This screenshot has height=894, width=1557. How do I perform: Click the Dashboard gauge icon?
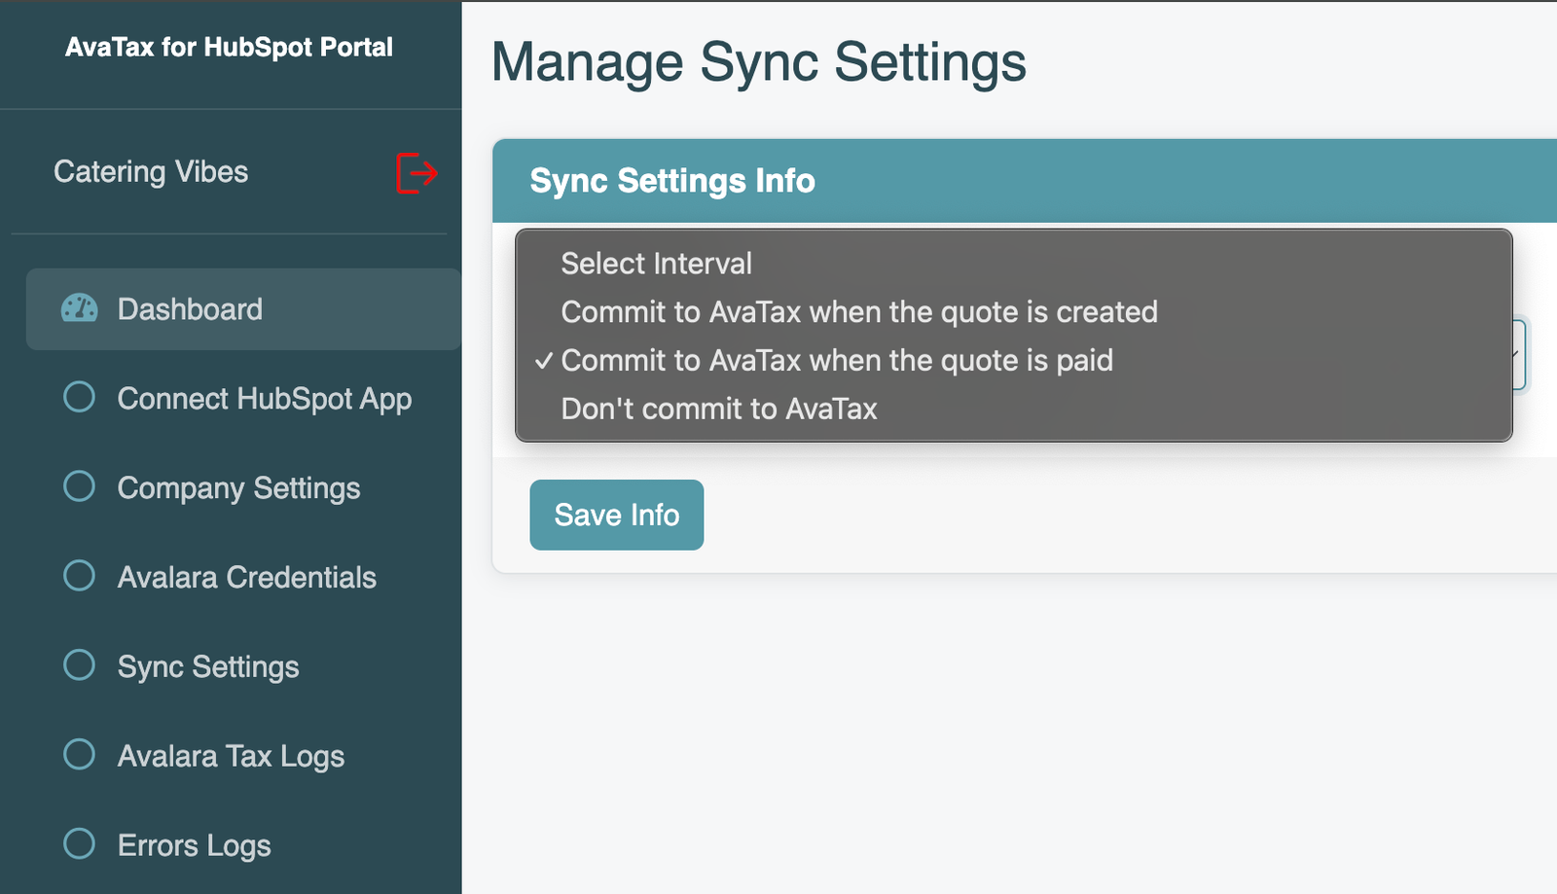coord(79,308)
